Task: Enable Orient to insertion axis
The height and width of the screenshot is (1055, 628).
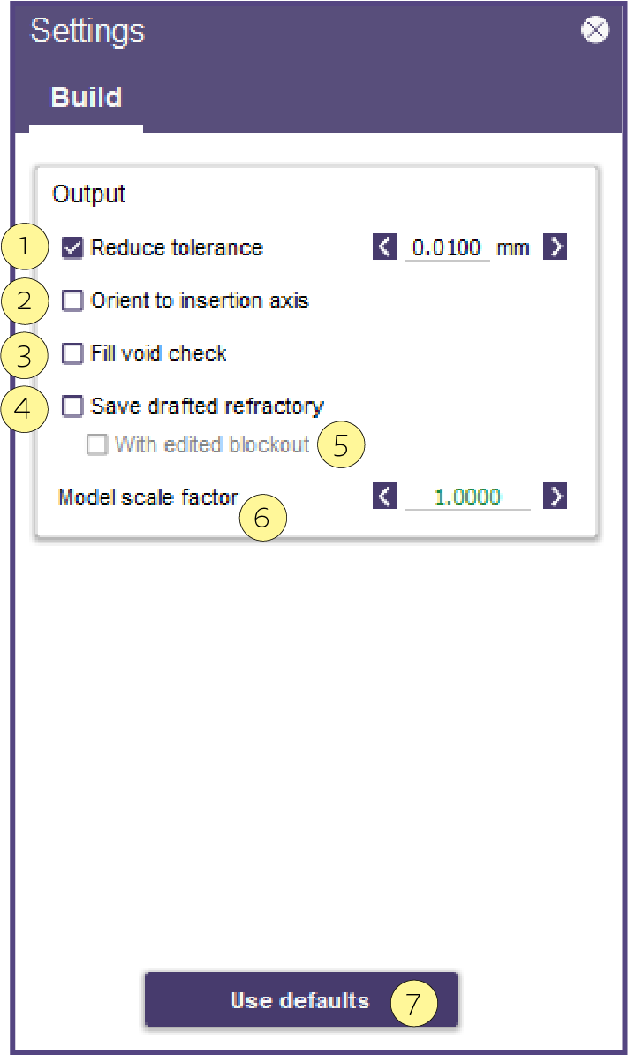Action: (72, 300)
